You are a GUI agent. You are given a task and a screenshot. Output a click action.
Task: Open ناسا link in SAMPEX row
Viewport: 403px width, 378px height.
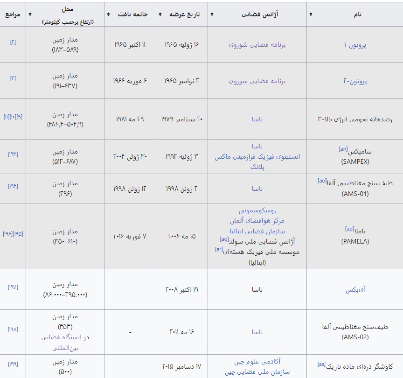tap(257, 147)
